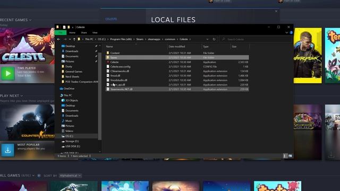
Task: Click the navigation pane vertical scrollbar
Action: click(x=100, y=96)
